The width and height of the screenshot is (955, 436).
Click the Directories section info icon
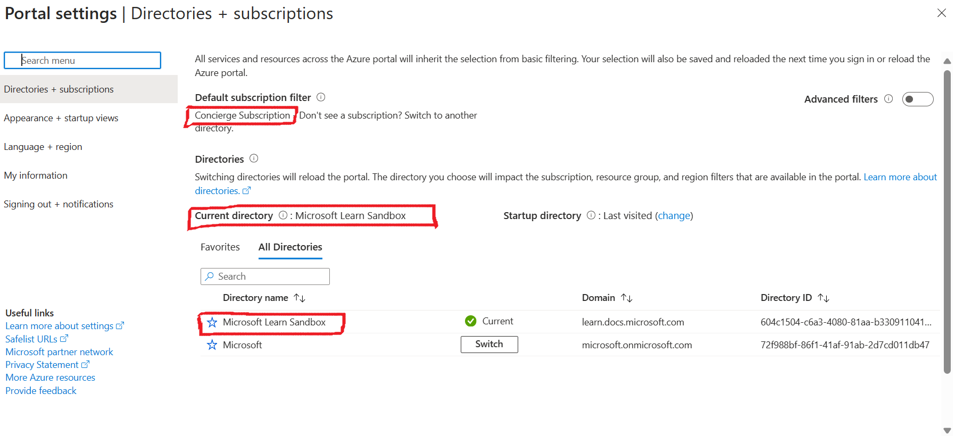(x=254, y=158)
